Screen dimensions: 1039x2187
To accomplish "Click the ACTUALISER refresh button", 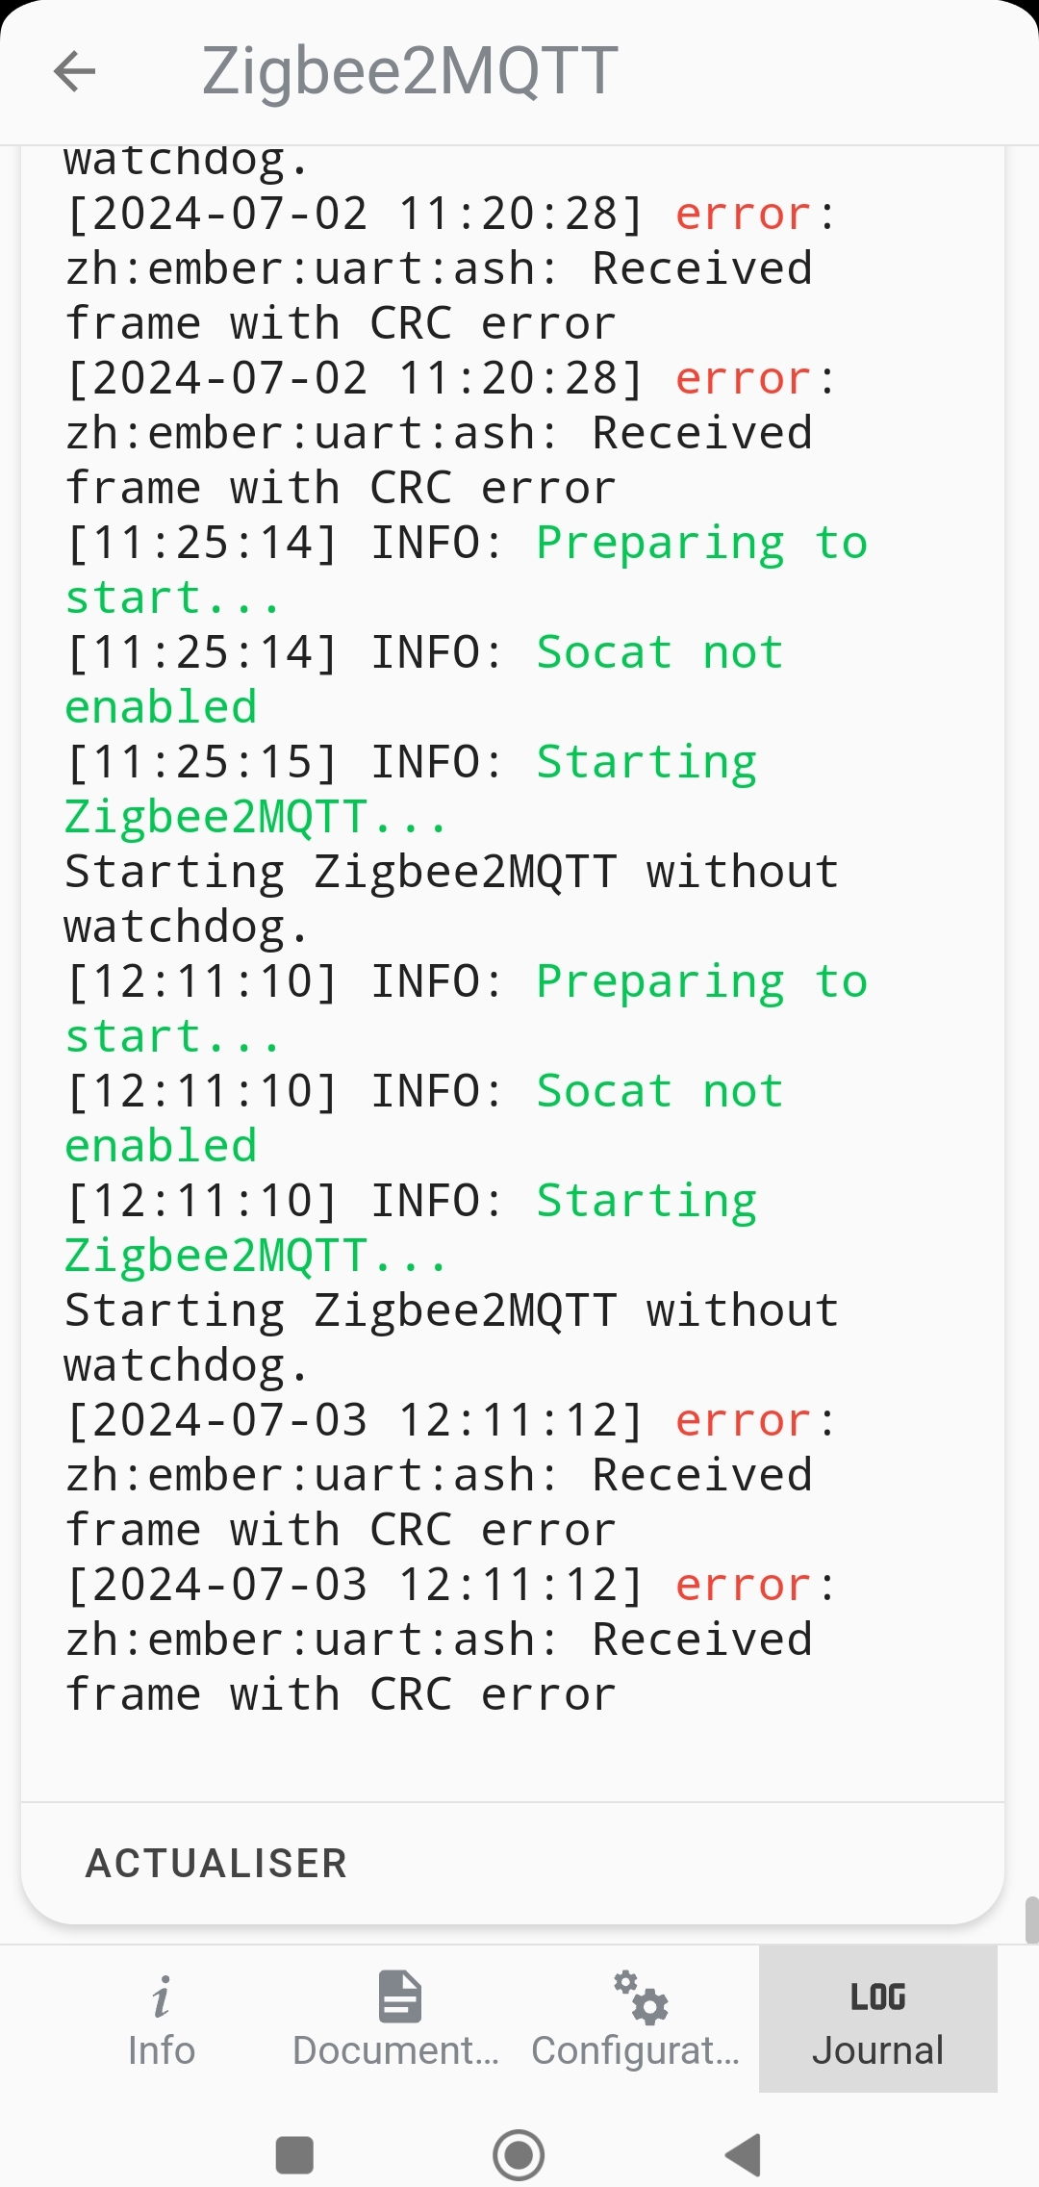I will coord(216,1864).
